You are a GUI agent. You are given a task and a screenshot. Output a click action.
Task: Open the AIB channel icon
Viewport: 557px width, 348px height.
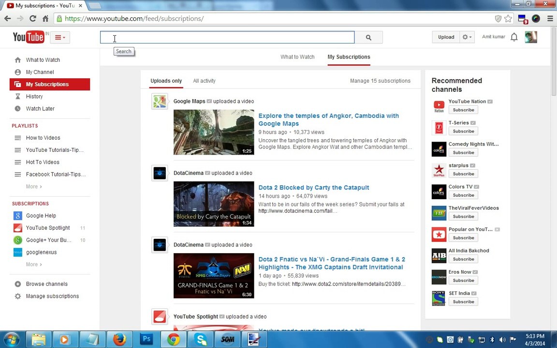click(439, 256)
